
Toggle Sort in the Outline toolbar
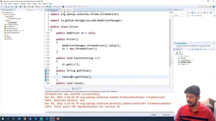coord(195,49)
